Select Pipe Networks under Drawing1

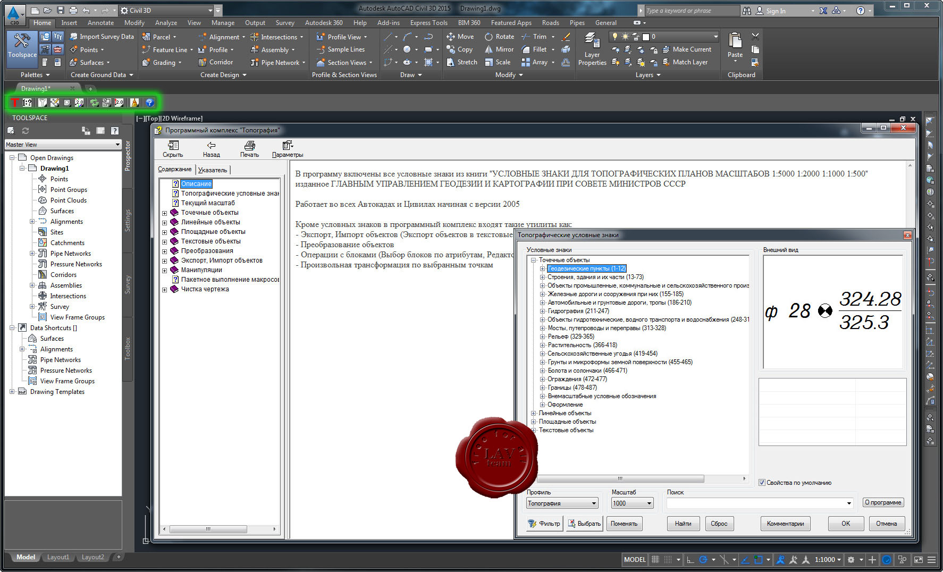(x=71, y=254)
